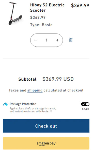Select the quantity field showing 1

click(47, 40)
